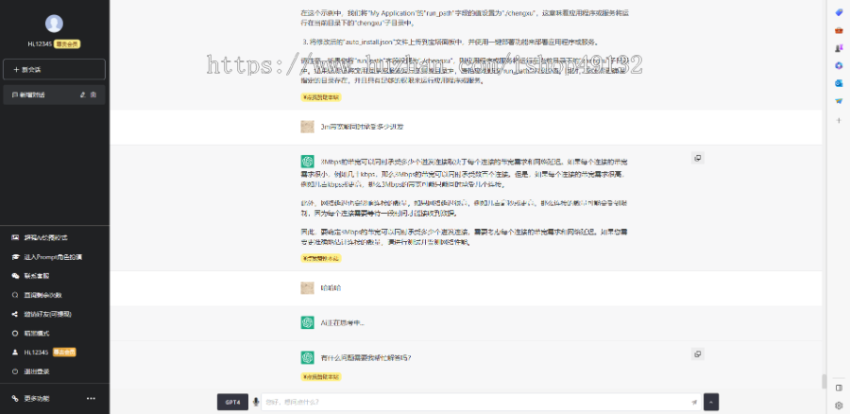850x414 pixels.
Task: Click the picture icon for AI drawing mode
Action: [x=15, y=237]
